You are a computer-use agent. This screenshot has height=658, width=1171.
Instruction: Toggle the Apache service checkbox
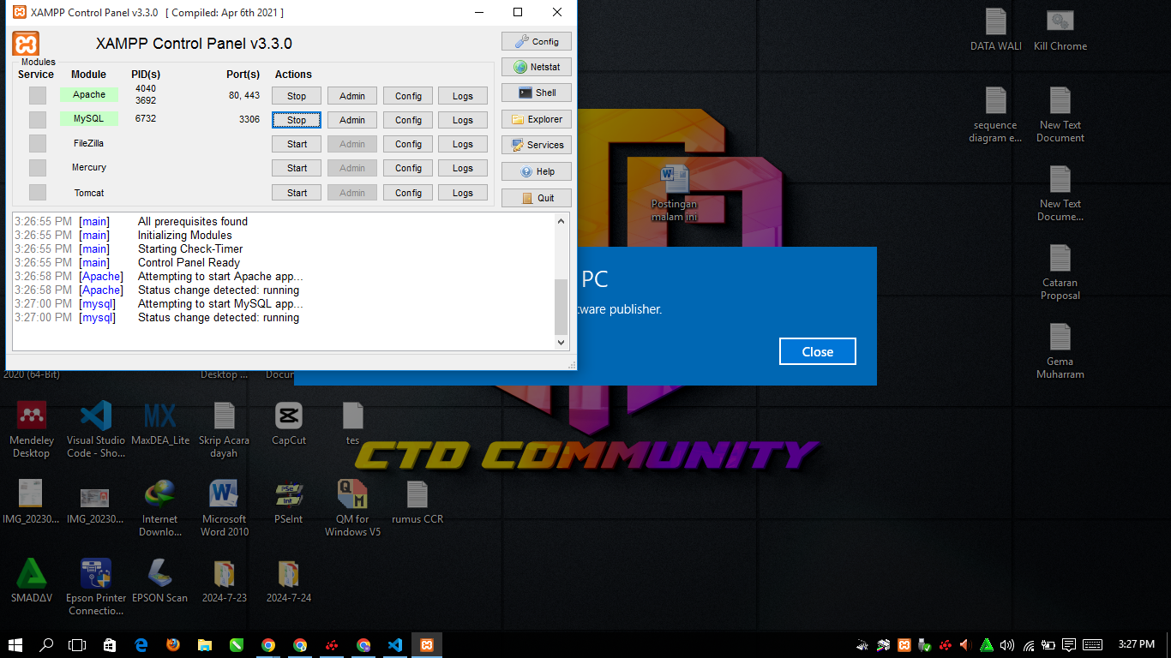tap(38, 95)
